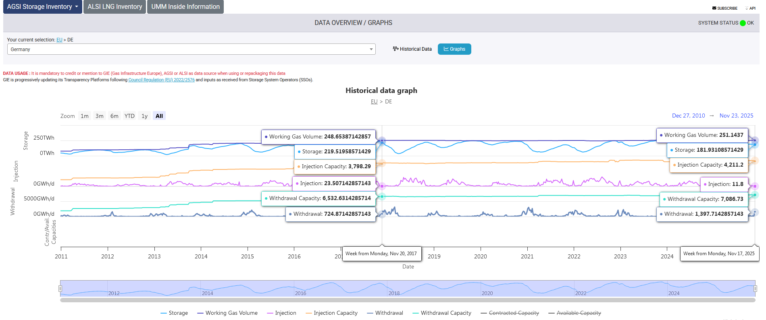Hide the Withdrawal Capacity legend series
The width and height of the screenshot is (766, 320).
click(x=442, y=313)
